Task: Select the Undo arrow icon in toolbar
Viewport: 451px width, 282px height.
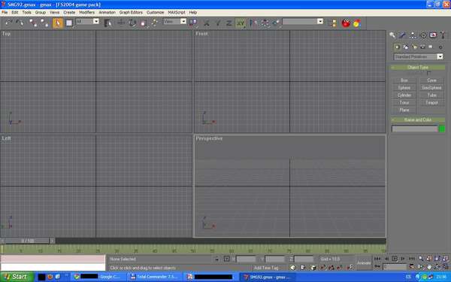Action: [x=8, y=23]
